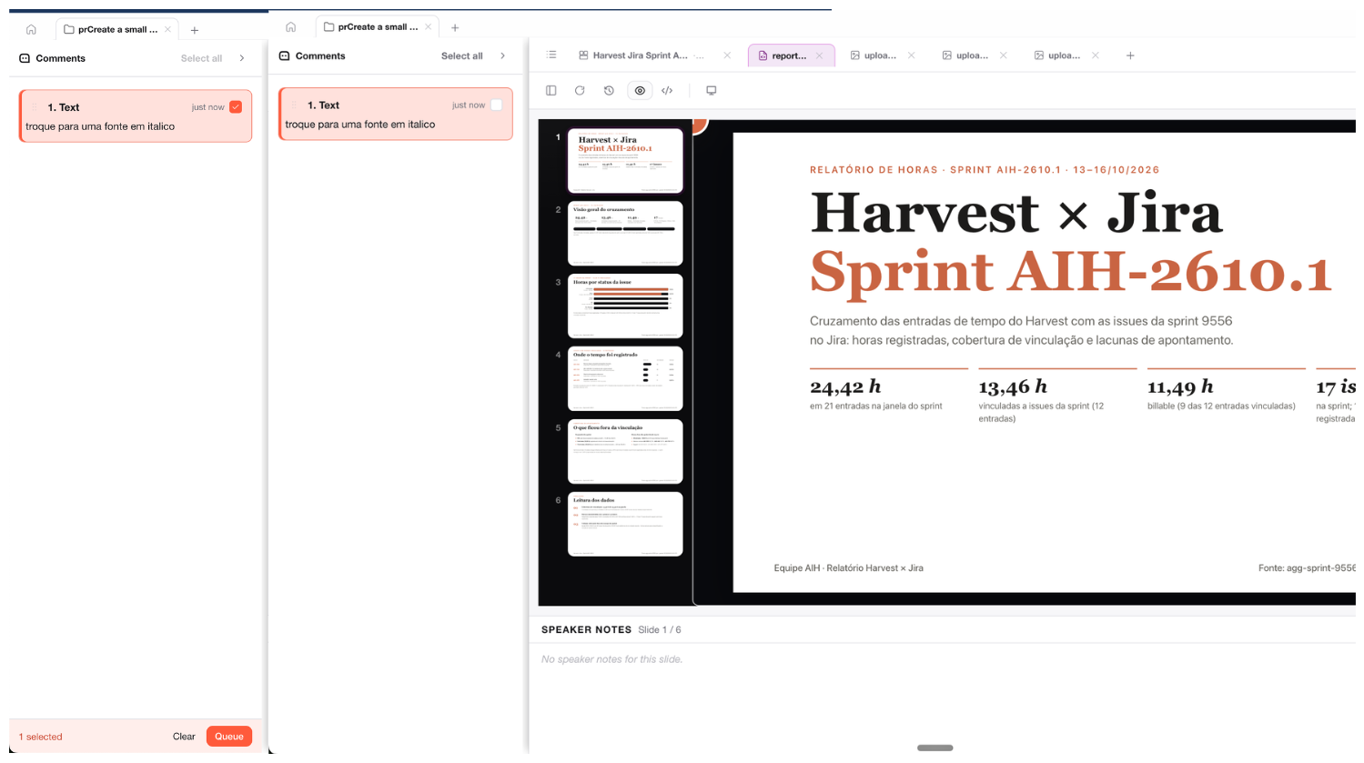Go to home icon in left window

coord(31,30)
